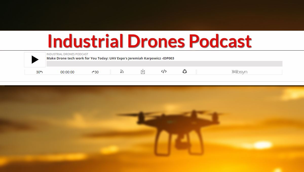Click the share icon in player
This screenshot has width=304, height=172.
click(185, 72)
